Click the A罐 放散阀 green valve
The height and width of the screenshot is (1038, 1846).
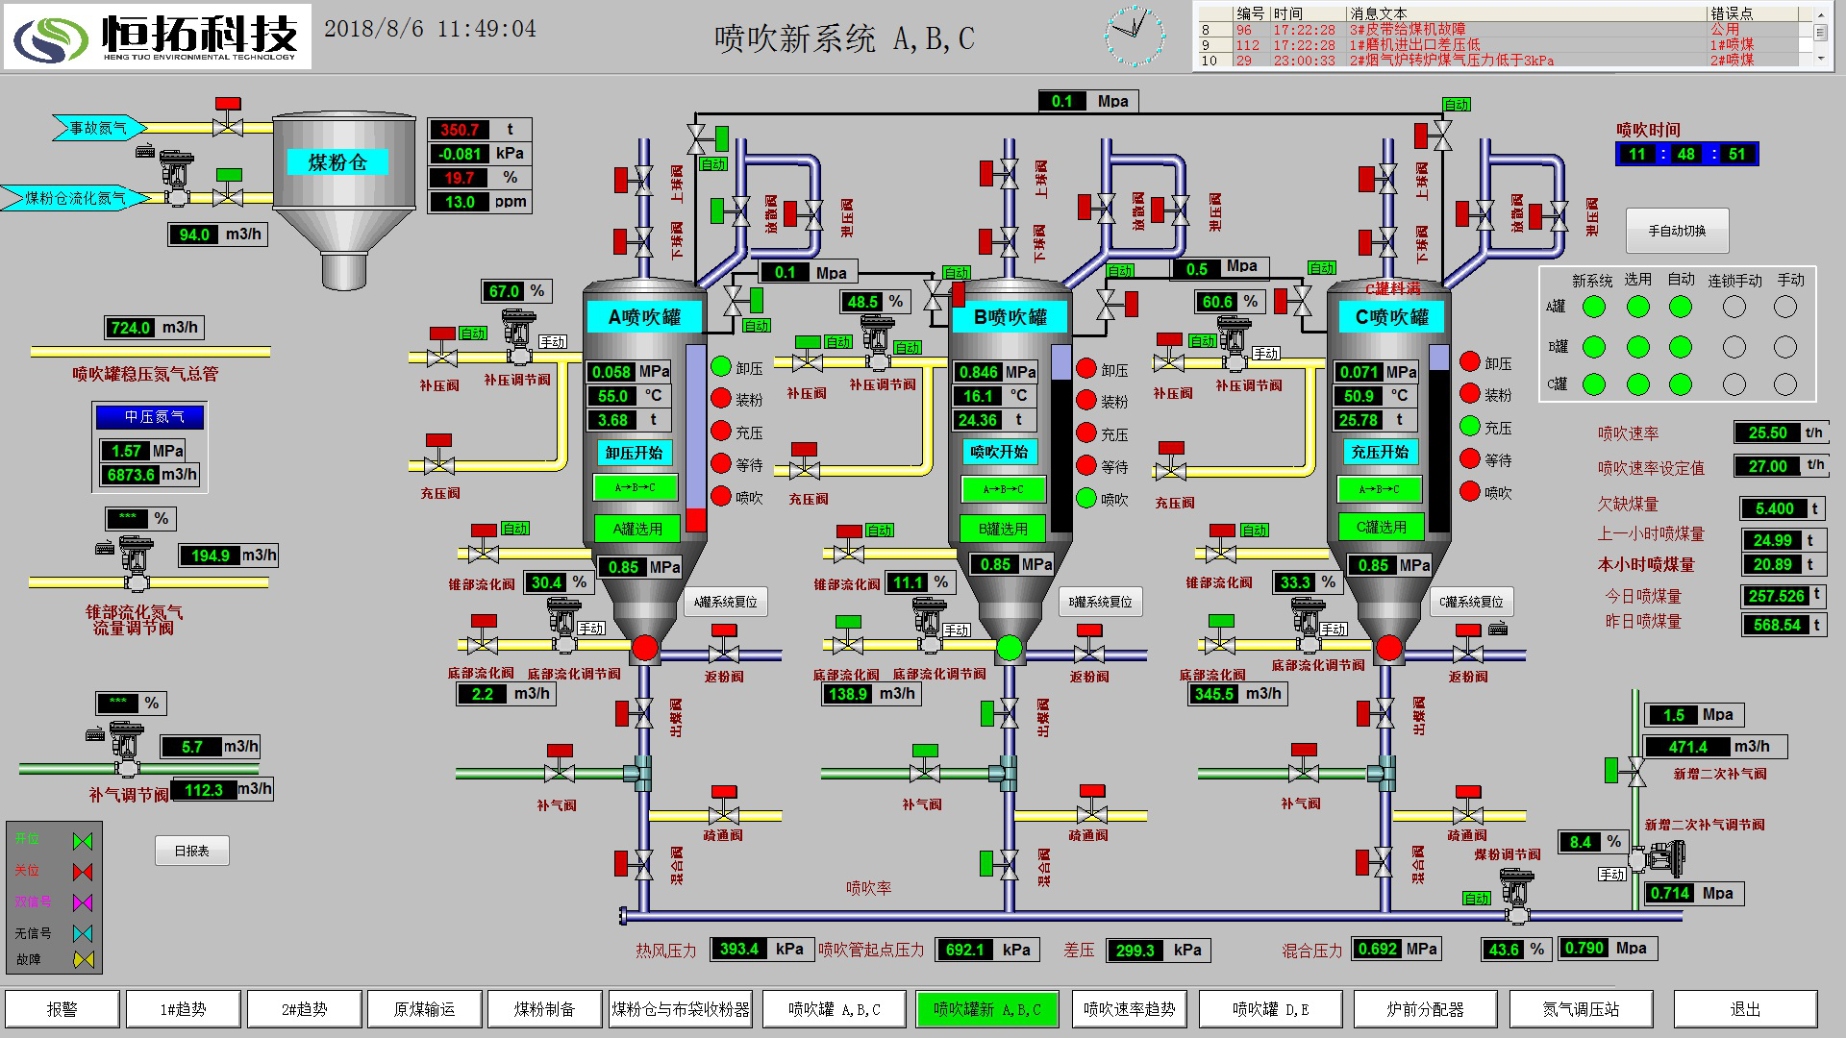tap(730, 210)
